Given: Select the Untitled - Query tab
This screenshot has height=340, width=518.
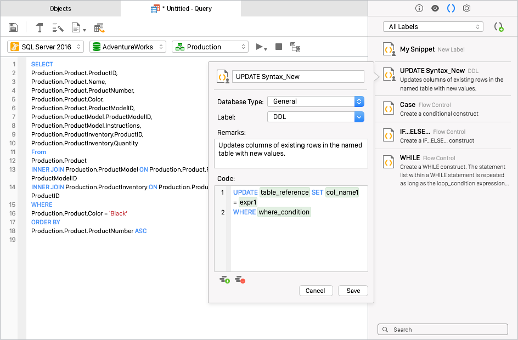Looking at the screenshot, I should click(x=181, y=9).
